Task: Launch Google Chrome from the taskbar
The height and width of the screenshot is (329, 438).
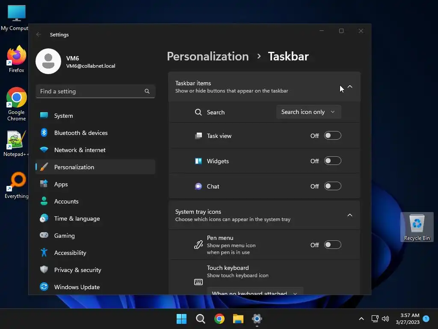Action: (219, 319)
